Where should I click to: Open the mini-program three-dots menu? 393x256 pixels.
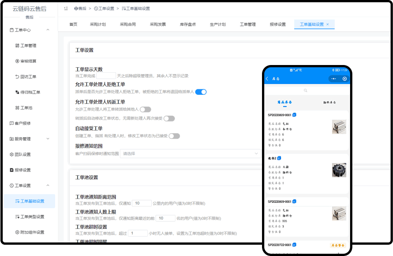coord(334,79)
